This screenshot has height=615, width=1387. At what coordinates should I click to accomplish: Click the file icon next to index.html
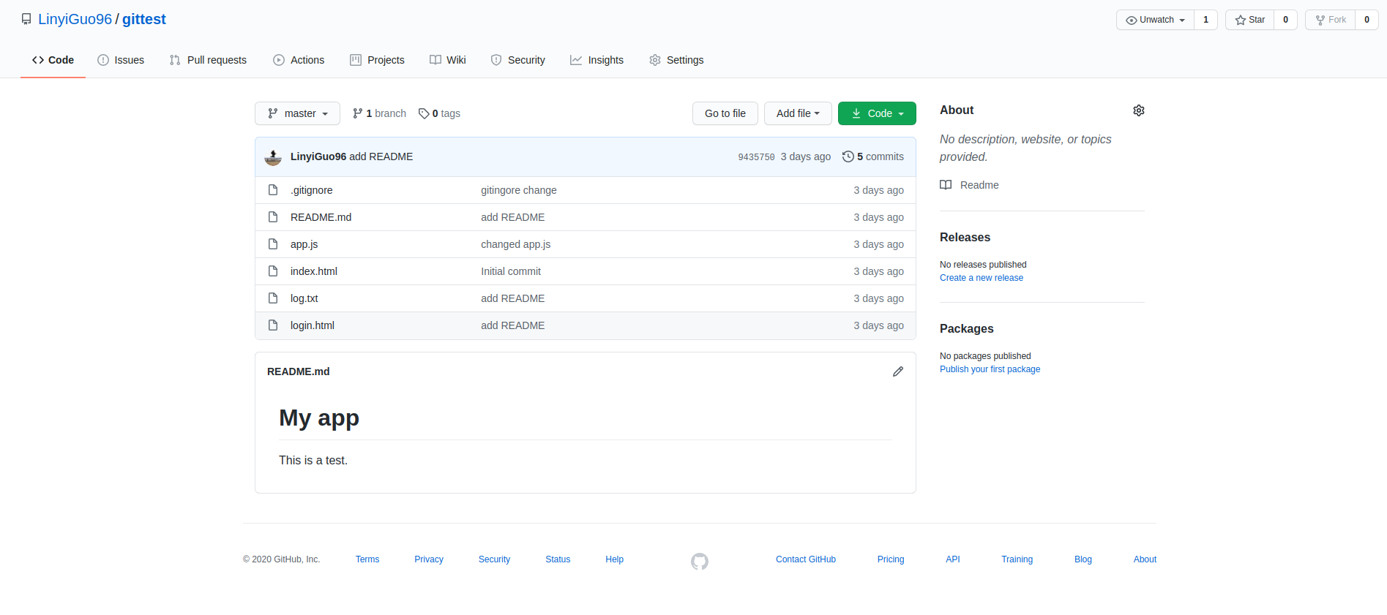pyautogui.click(x=273, y=271)
